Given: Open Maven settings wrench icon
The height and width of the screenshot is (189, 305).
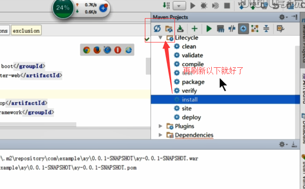Looking at the screenshot, I should coord(280,29).
